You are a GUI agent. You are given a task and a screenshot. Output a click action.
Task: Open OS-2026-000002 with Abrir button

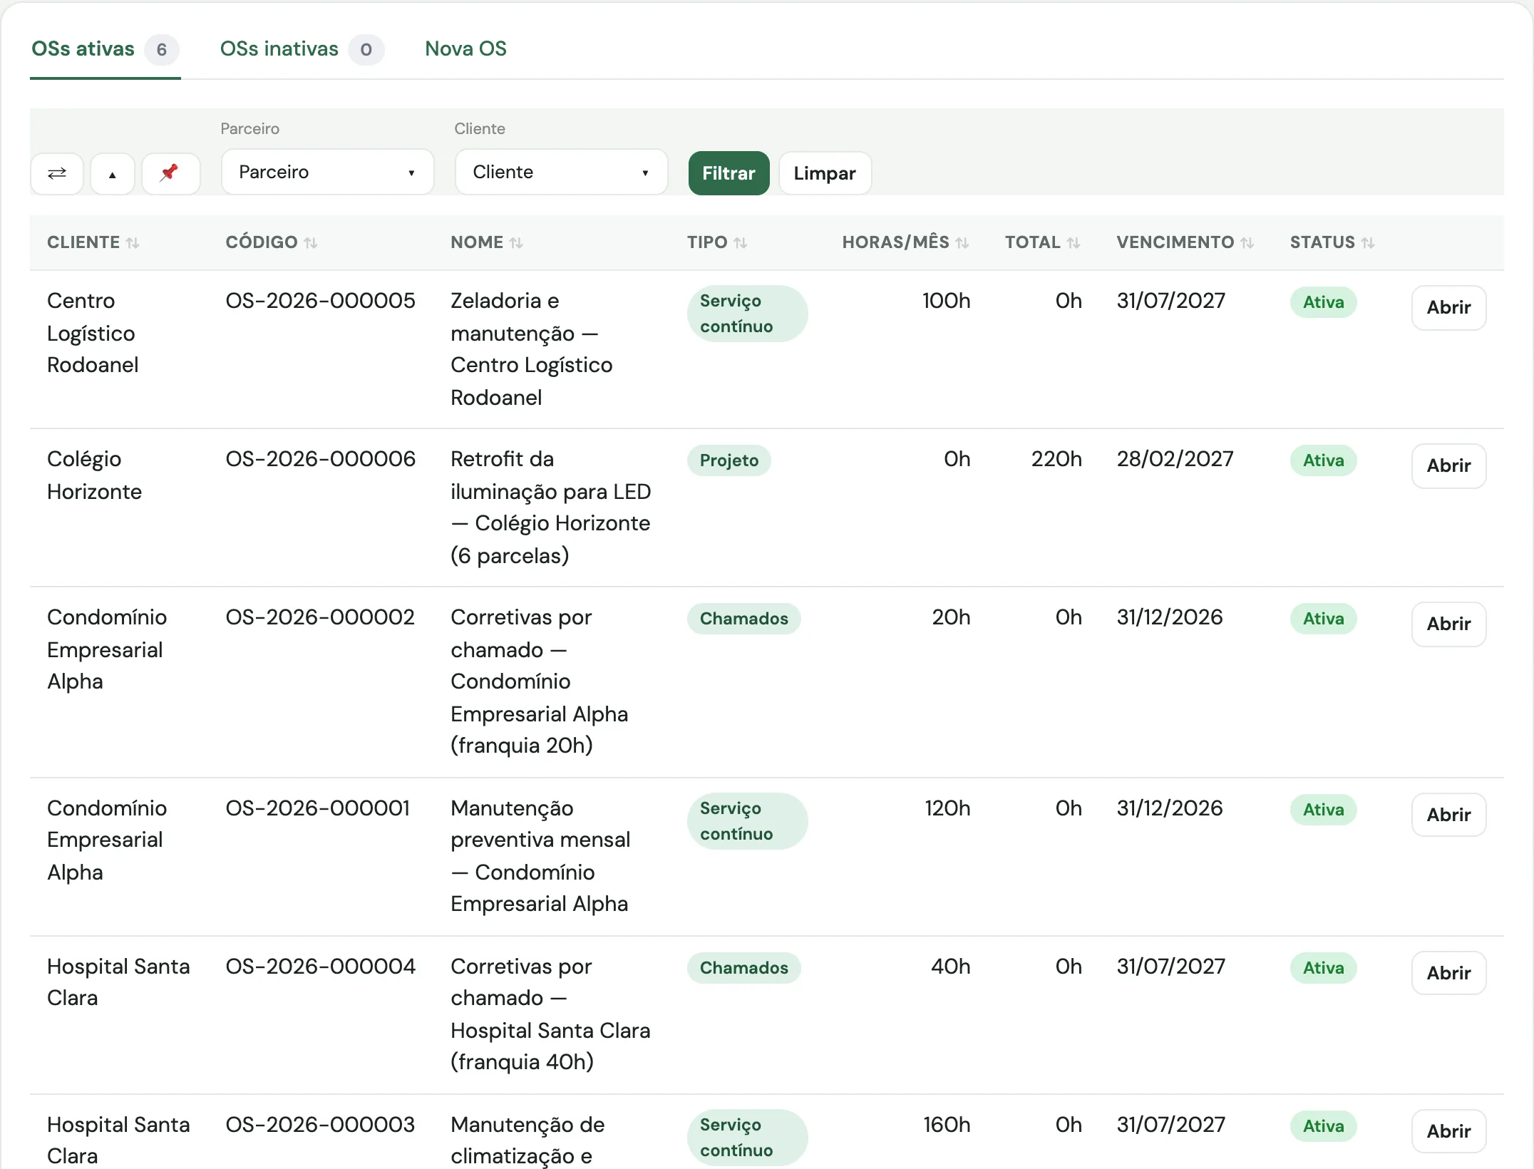click(1448, 624)
